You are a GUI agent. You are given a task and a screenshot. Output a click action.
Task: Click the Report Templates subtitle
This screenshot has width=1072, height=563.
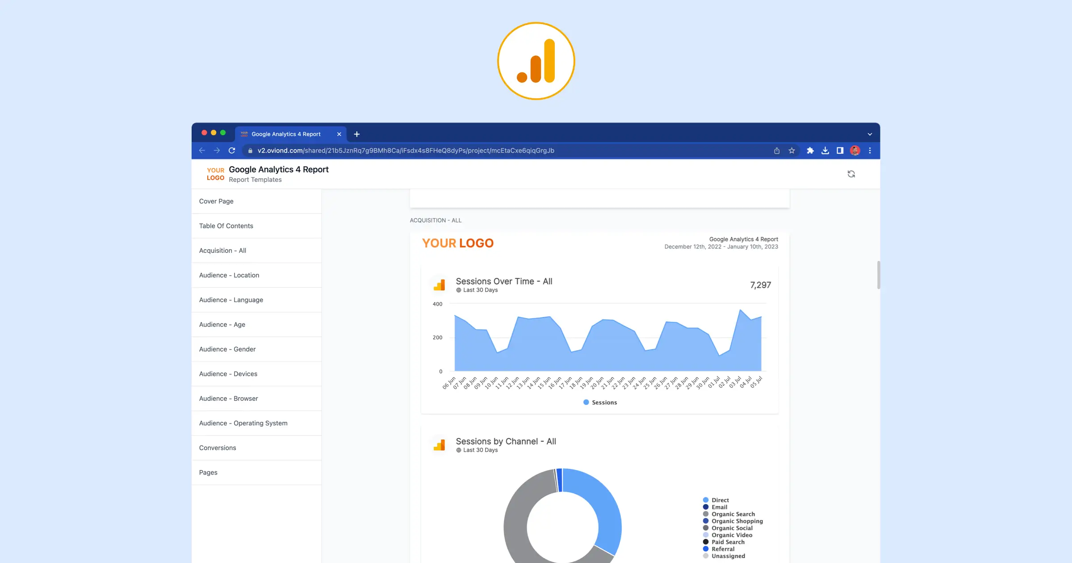(x=255, y=180)
